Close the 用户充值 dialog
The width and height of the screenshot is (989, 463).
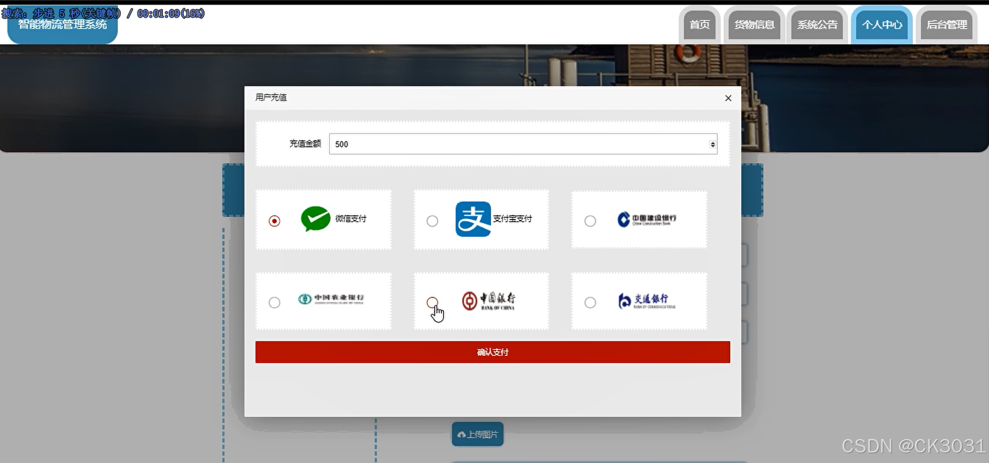(728, 98)
